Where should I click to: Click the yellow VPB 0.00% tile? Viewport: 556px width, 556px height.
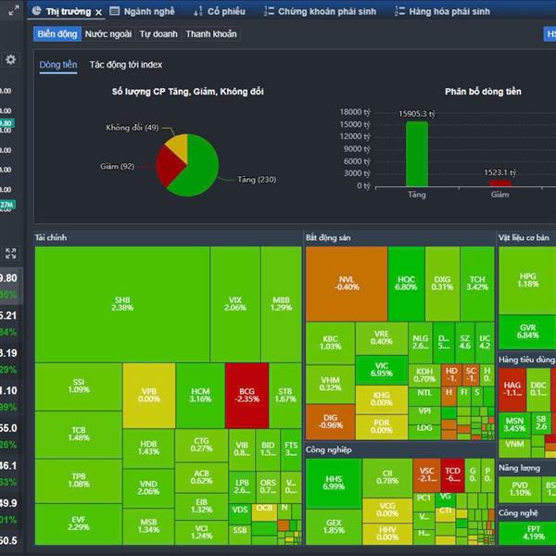[149, 396]
